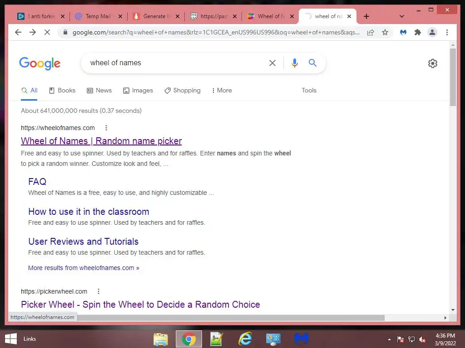
Task: Filter results by Books
Action: (62, 91)
